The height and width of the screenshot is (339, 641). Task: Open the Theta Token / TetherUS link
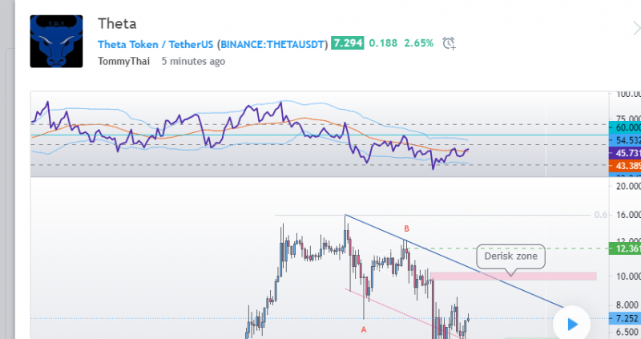(155, 44)
